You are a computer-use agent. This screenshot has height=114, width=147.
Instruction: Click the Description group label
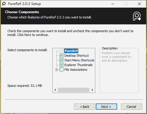coord(110,48)
